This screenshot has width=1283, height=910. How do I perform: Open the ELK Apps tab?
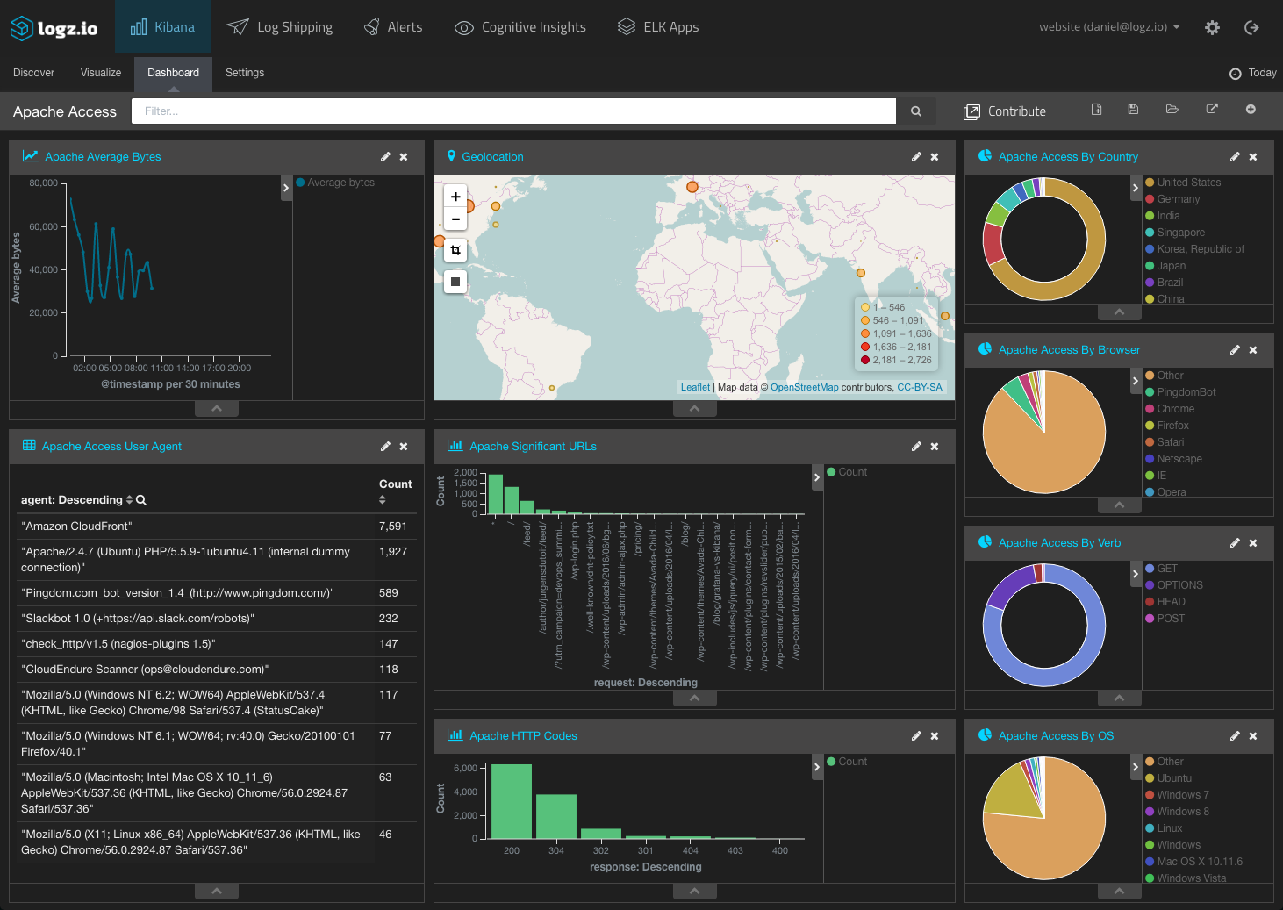tap(658, 26)
